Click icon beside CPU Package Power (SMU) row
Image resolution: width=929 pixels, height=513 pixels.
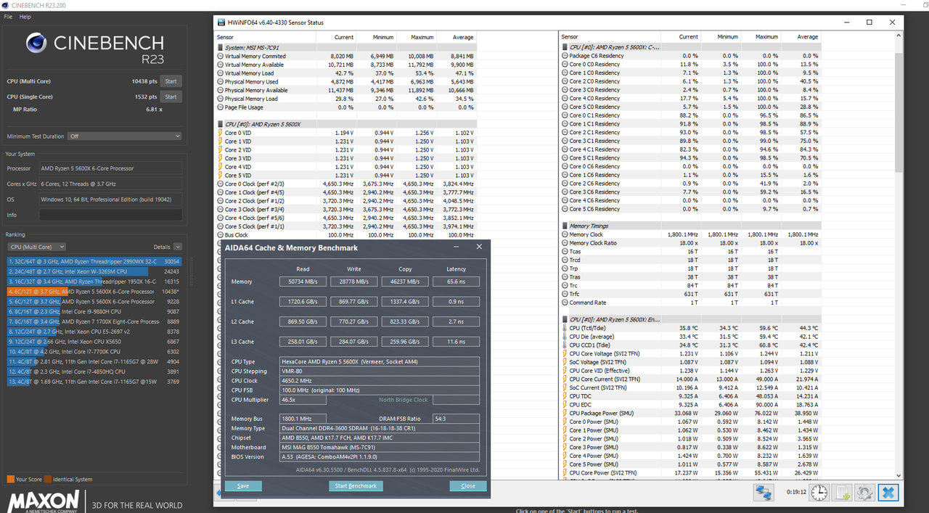click(565, 413)
